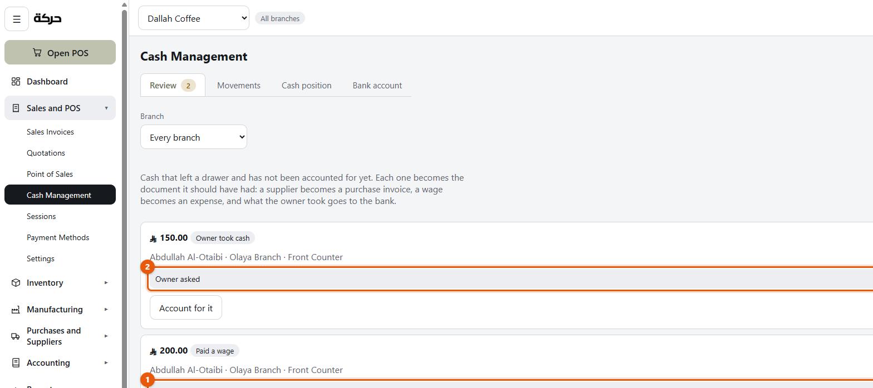Viewport: 873px width, 388px height.
Task: Click the Purchases and Suppliers truck icon
Action: point(16,336)
